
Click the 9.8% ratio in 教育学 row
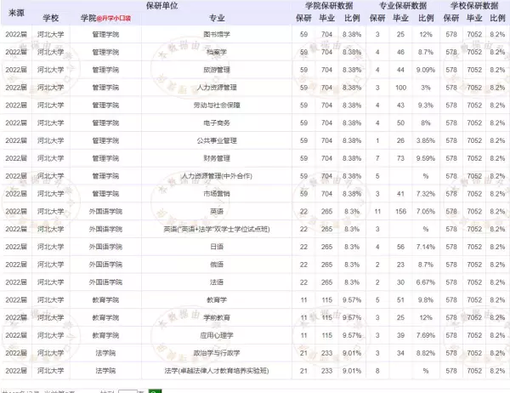(x=426, y=300)
